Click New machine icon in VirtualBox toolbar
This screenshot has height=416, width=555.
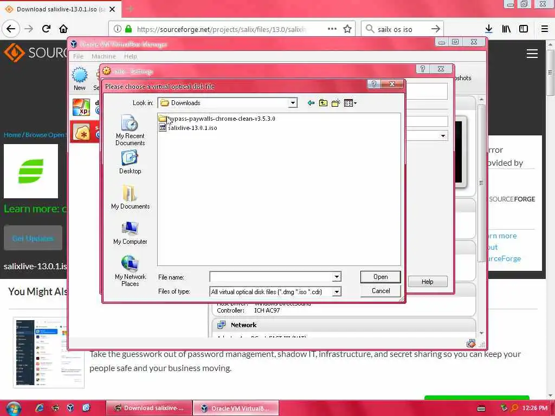click(79, 79)
